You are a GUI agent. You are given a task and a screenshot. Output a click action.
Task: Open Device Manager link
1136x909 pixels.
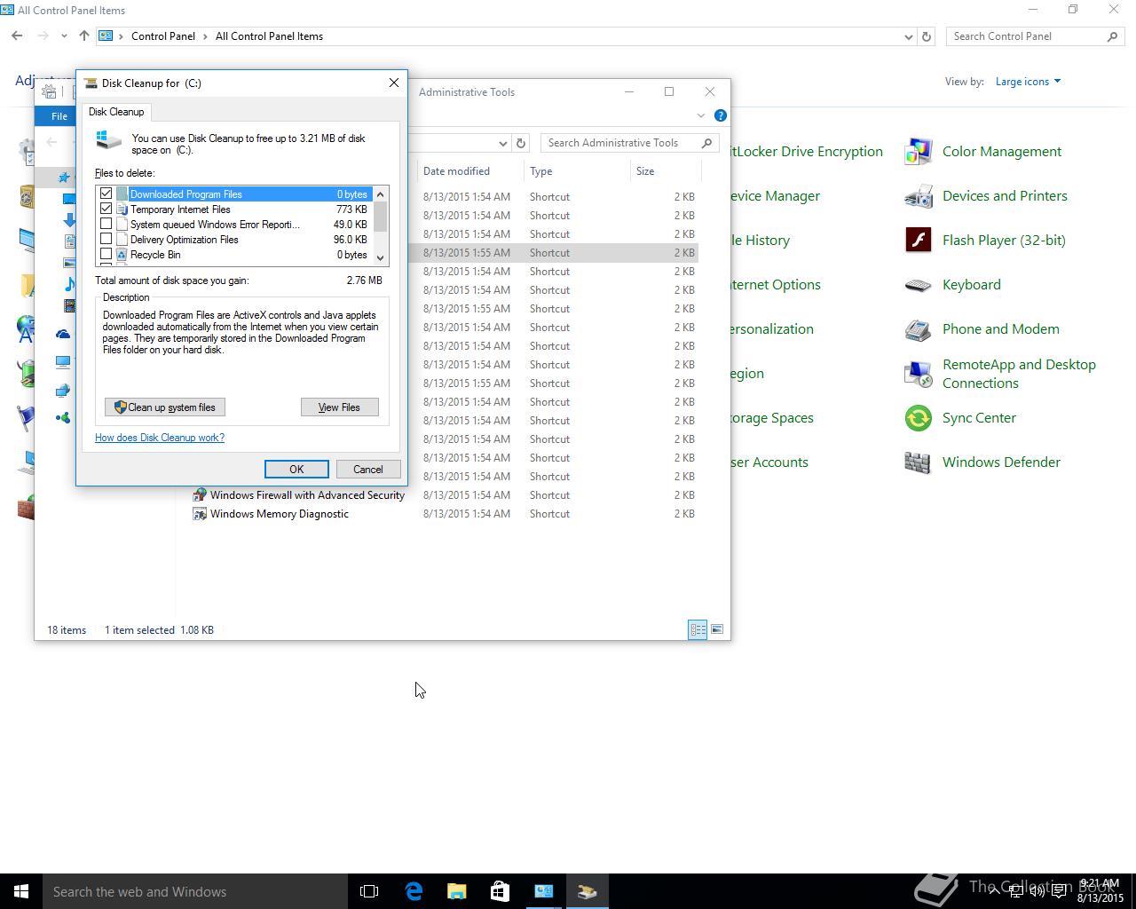775,196
